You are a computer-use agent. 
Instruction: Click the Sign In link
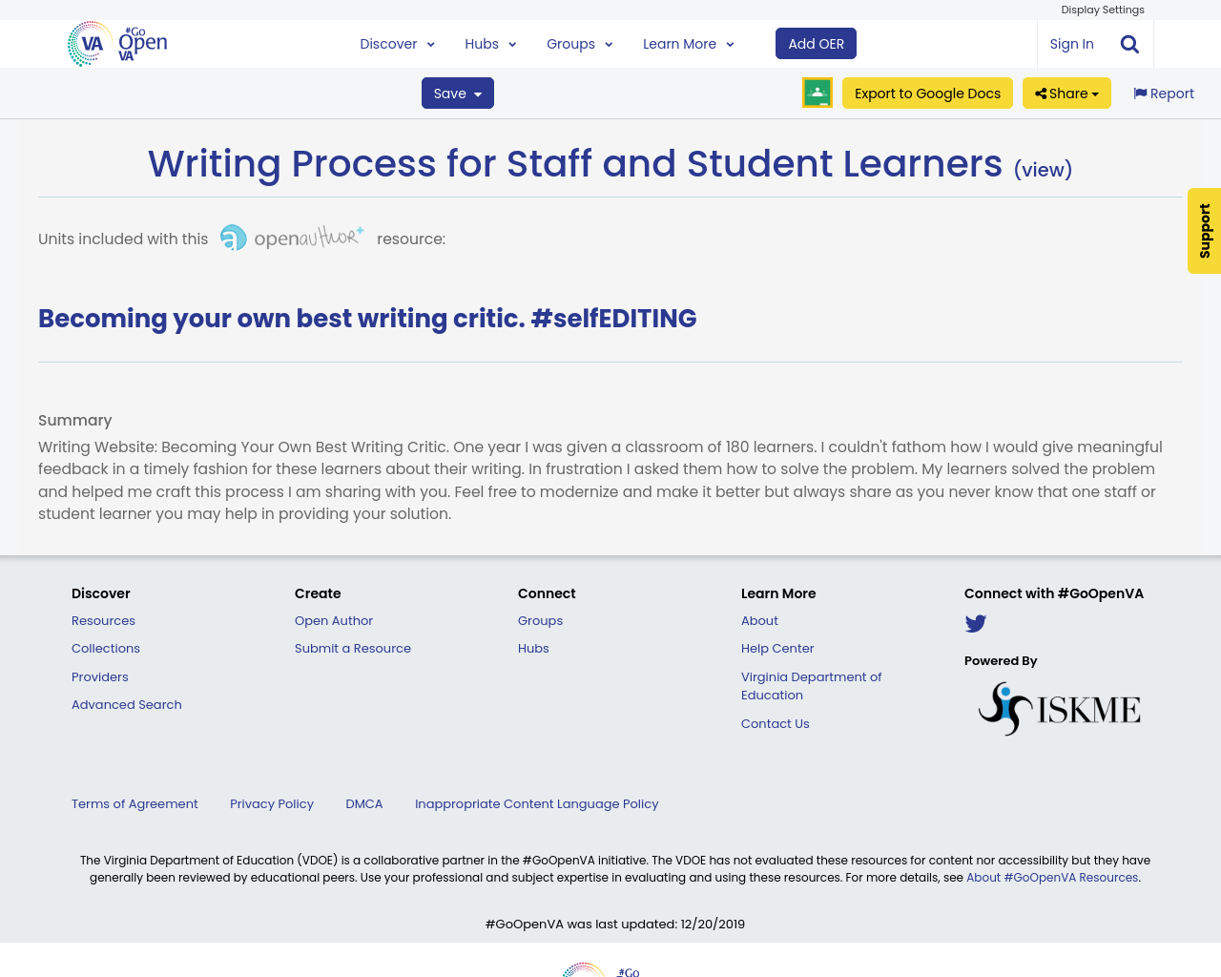coord(1071,42)
